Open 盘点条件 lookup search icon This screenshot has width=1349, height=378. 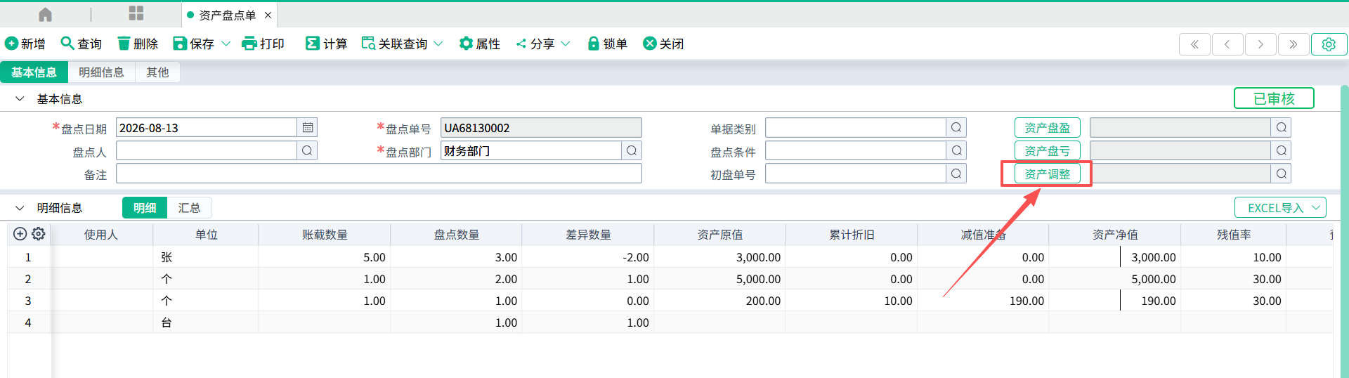pos(956,150)
